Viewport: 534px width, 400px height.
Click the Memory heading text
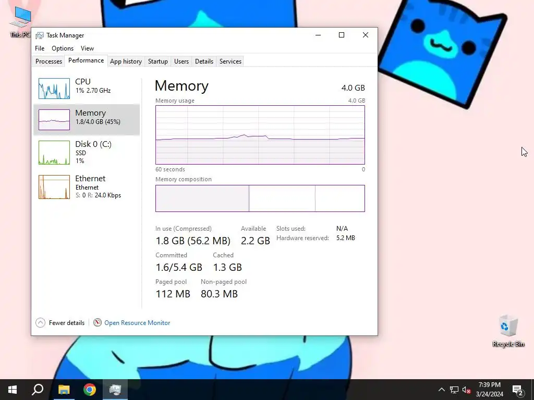tap(181, 86)
